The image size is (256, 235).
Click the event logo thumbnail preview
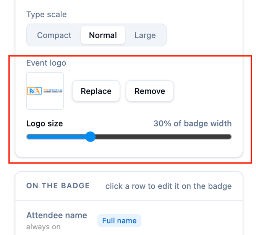click(45, 91)
